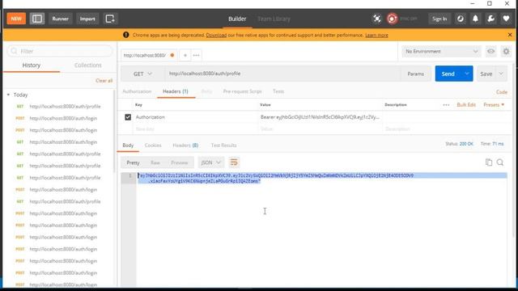Click the blue Send button
Image resolution: width=518 pixels, height=291 pixels.
[x=448, y=74]
